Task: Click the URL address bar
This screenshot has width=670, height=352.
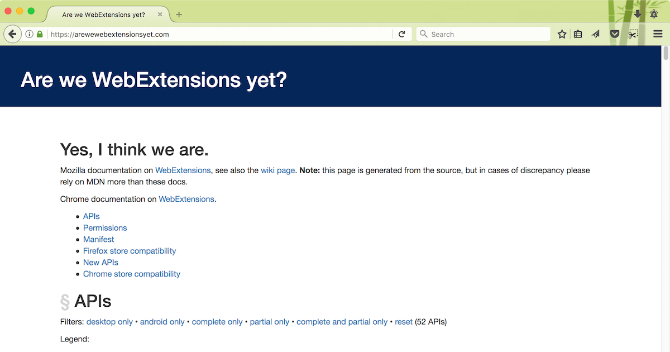Action: click(218, 34)
